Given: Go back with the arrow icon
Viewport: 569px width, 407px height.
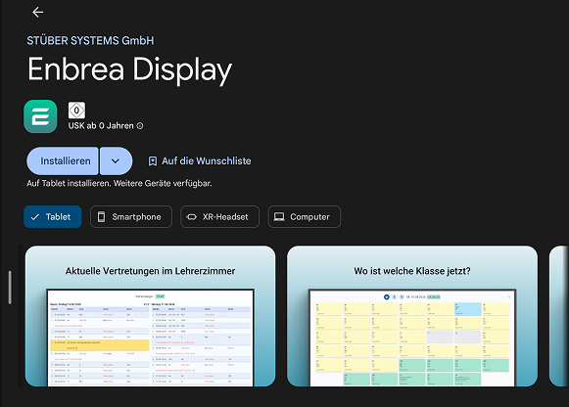Looking at the screenshot, I should point(38,13).
